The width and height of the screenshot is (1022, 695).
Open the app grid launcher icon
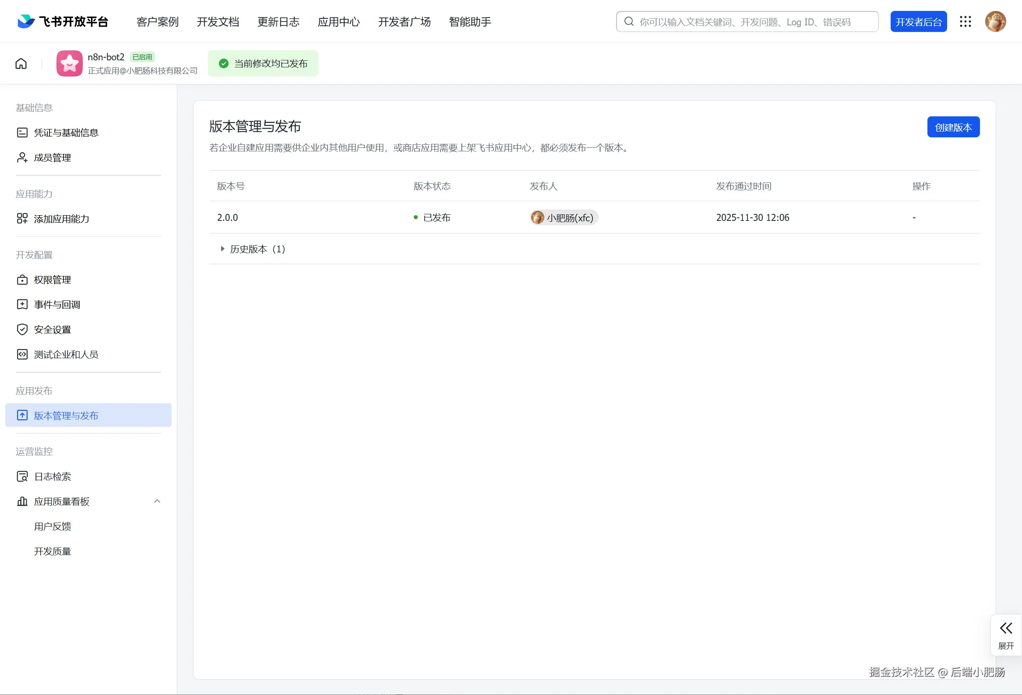965,21
